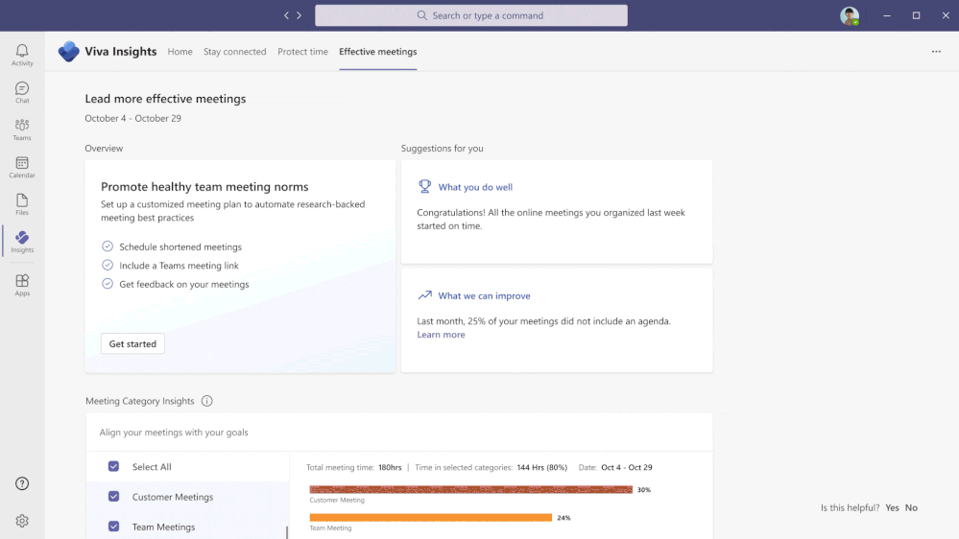Viewport: 959px width, 539px height.
Task: Open Chat from the left rail
Action: coord(22,92)
